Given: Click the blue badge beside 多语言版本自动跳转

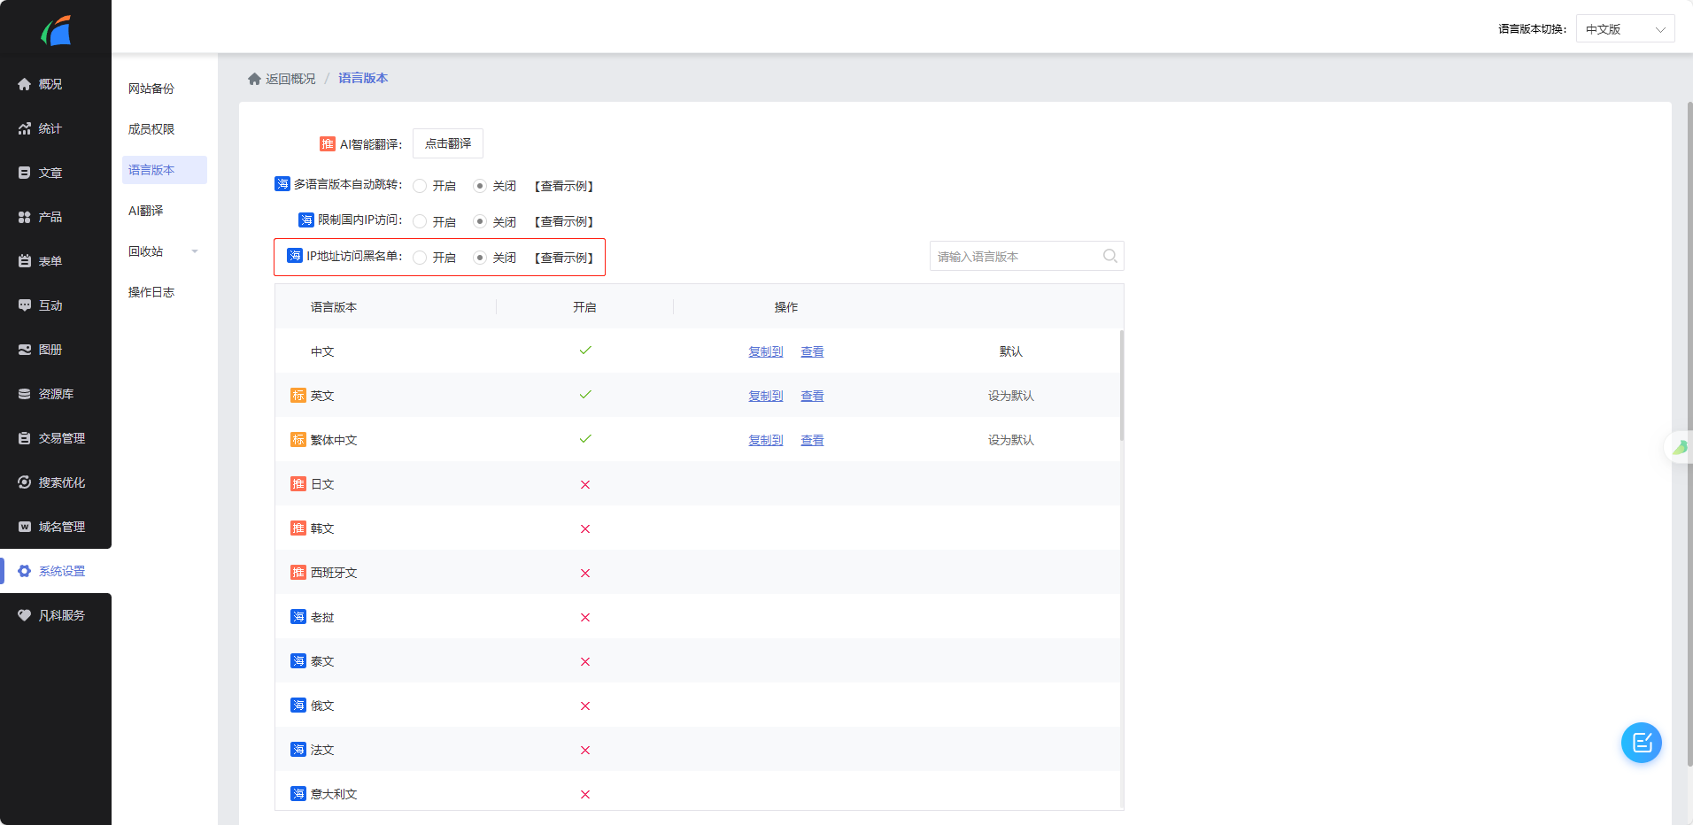Looking at the screenshot, I should click(282, 184).
